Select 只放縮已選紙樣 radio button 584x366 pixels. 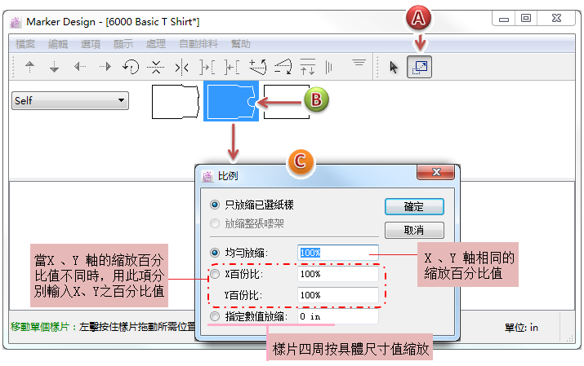216,205
